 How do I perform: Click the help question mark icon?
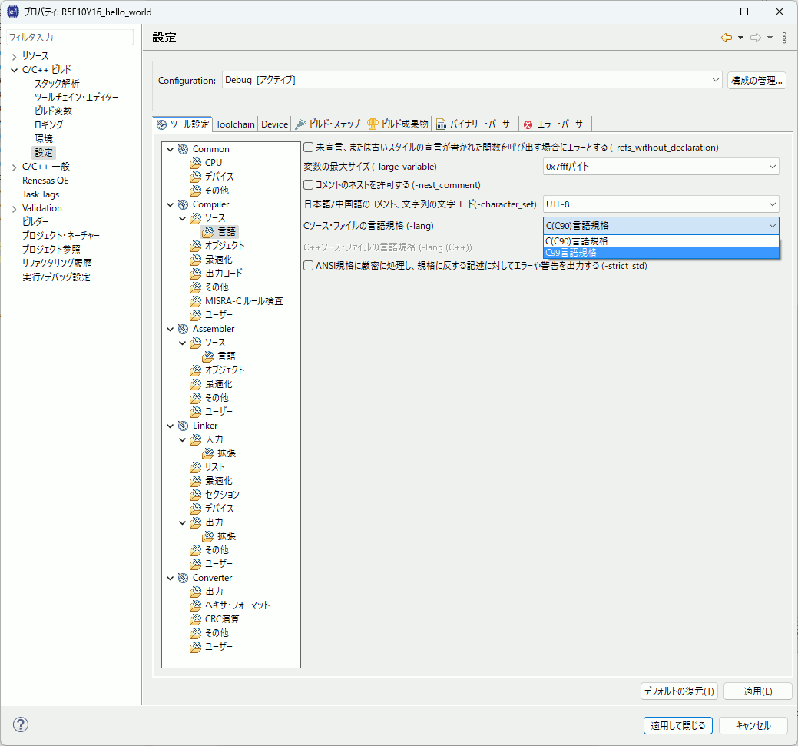[x=21, y=724]
